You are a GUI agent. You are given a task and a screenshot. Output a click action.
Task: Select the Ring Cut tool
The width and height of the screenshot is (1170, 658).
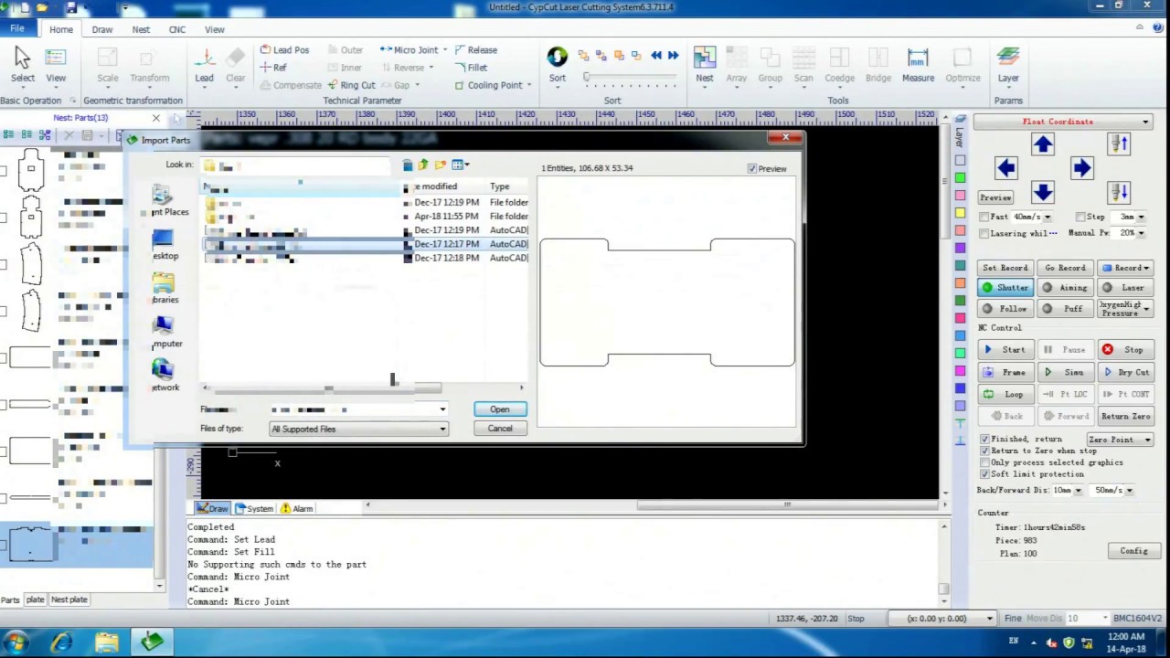351,85
